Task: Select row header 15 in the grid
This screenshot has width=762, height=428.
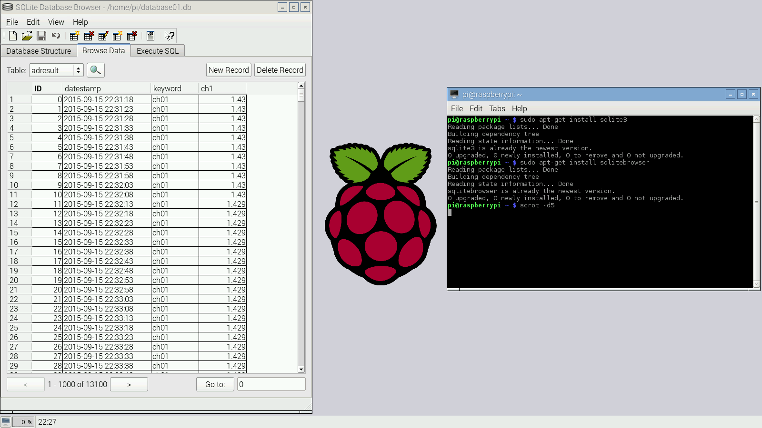Action: 20,233
